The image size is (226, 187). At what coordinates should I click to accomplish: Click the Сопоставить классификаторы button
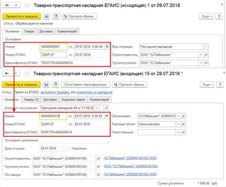85,85
